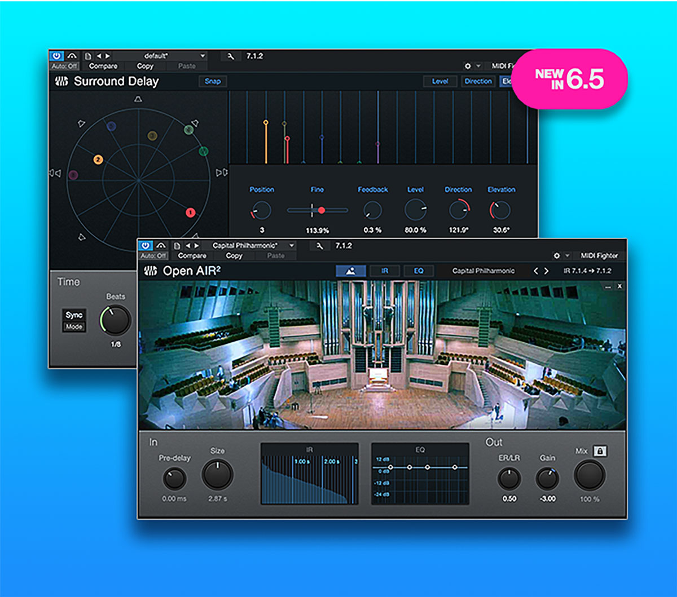Toggle the Surround Delay power button
This screenshot has width=677, height=597.
coord(55,56)
